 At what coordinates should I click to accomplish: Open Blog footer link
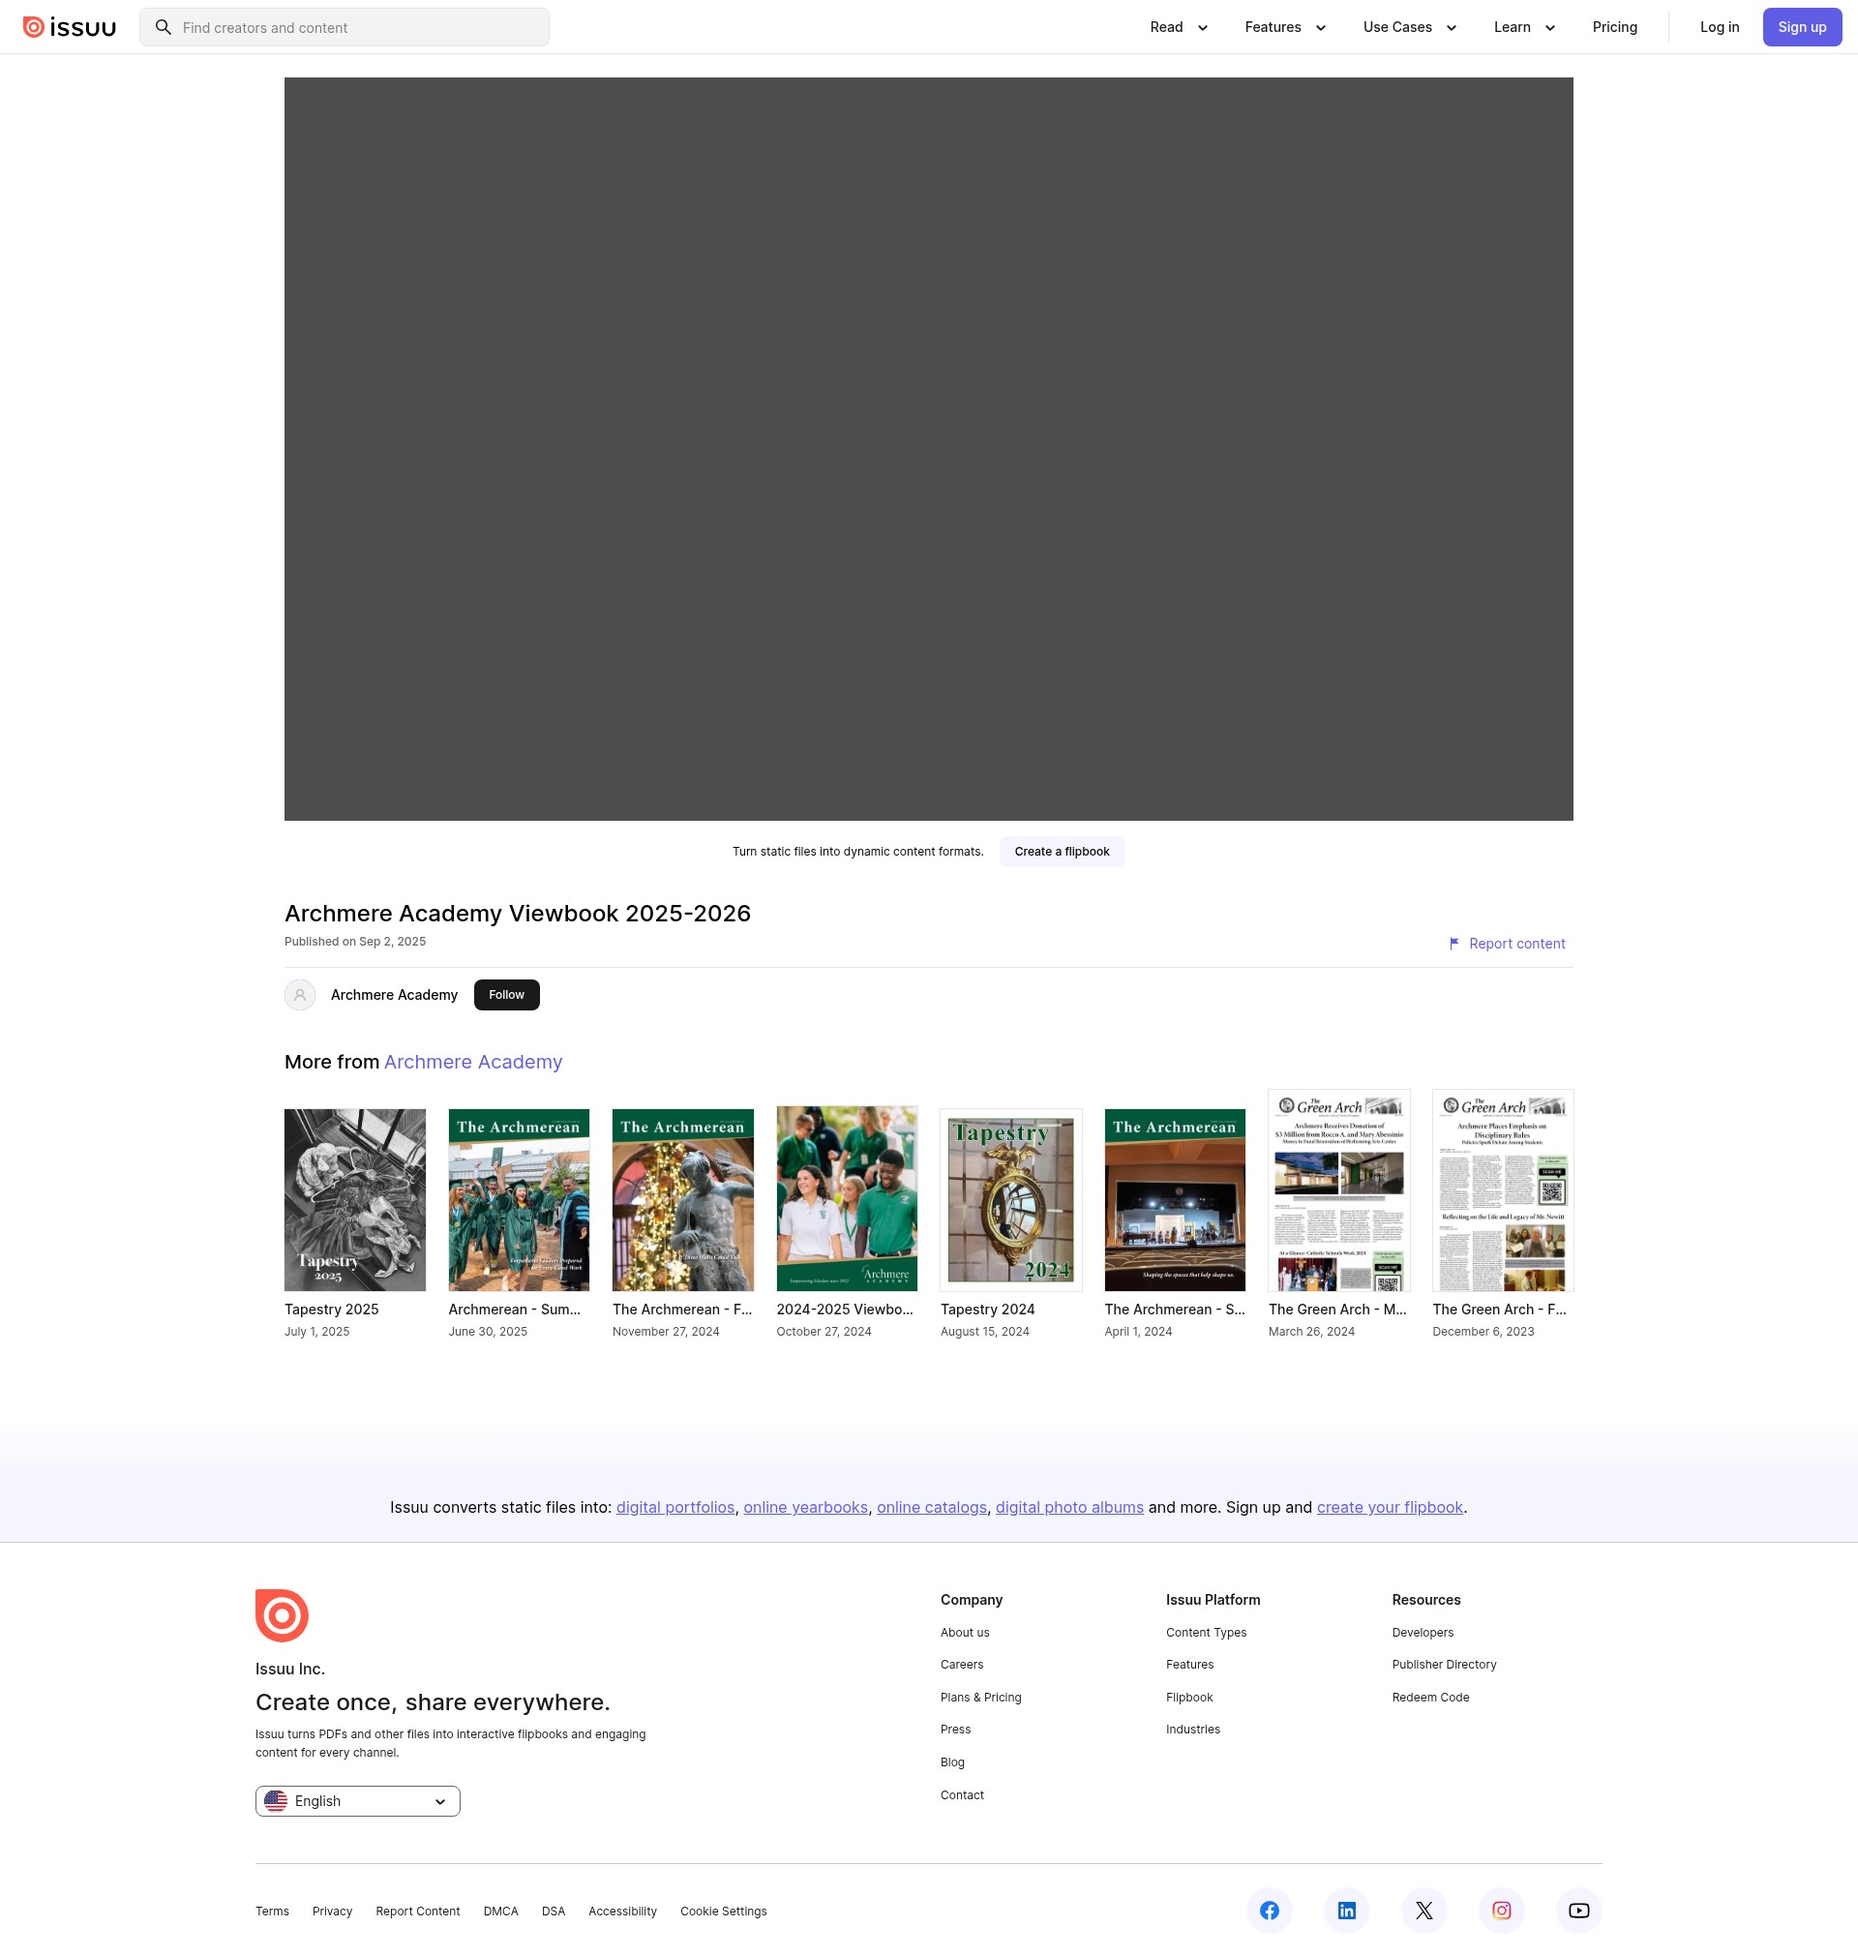click(953, 1761)
